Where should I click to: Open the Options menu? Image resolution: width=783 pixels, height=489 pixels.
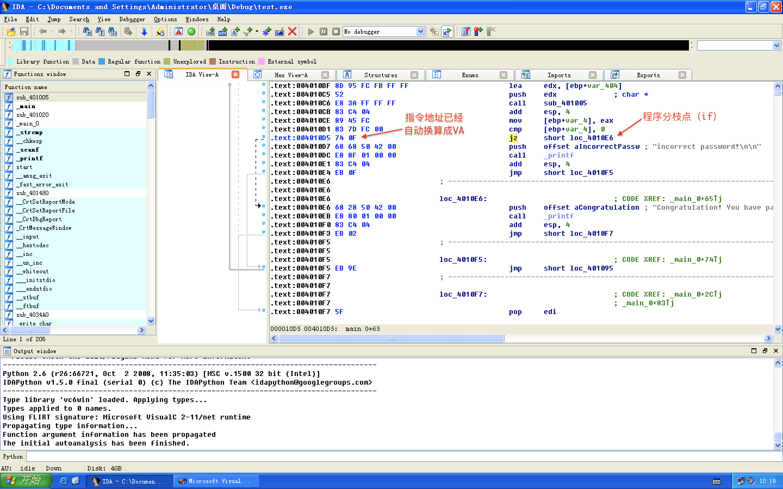165,19
